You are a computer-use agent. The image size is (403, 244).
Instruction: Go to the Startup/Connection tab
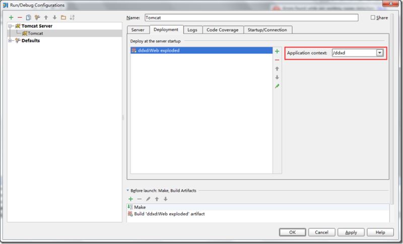(267, 30)
